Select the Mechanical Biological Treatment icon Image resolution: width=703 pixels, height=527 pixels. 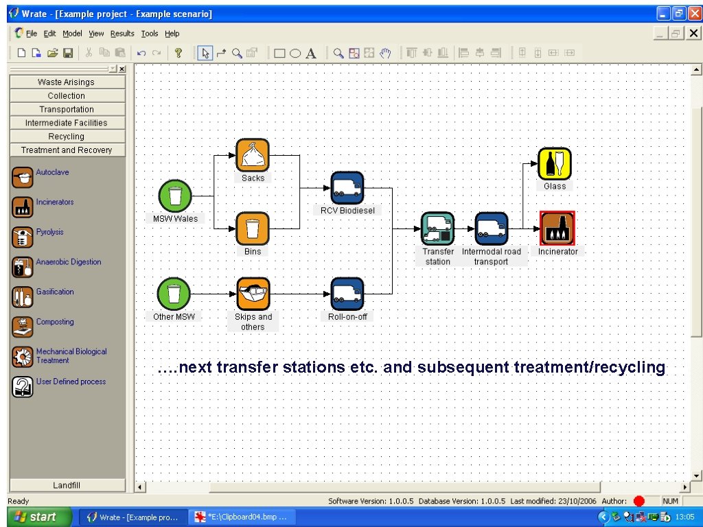23,356
